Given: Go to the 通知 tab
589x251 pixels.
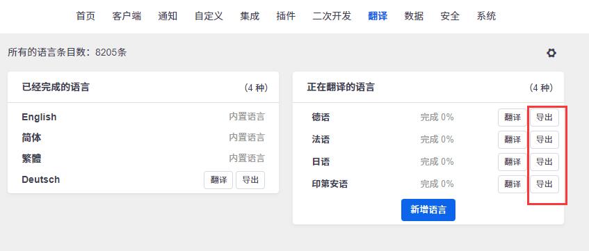Looking at the screenshot, I should coord(168,16).
